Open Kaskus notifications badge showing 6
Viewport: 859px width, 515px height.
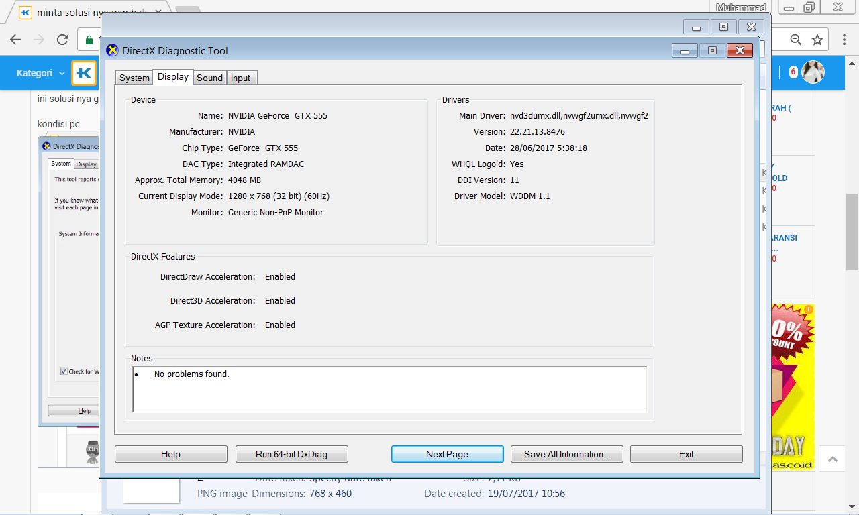coord(793,72)
